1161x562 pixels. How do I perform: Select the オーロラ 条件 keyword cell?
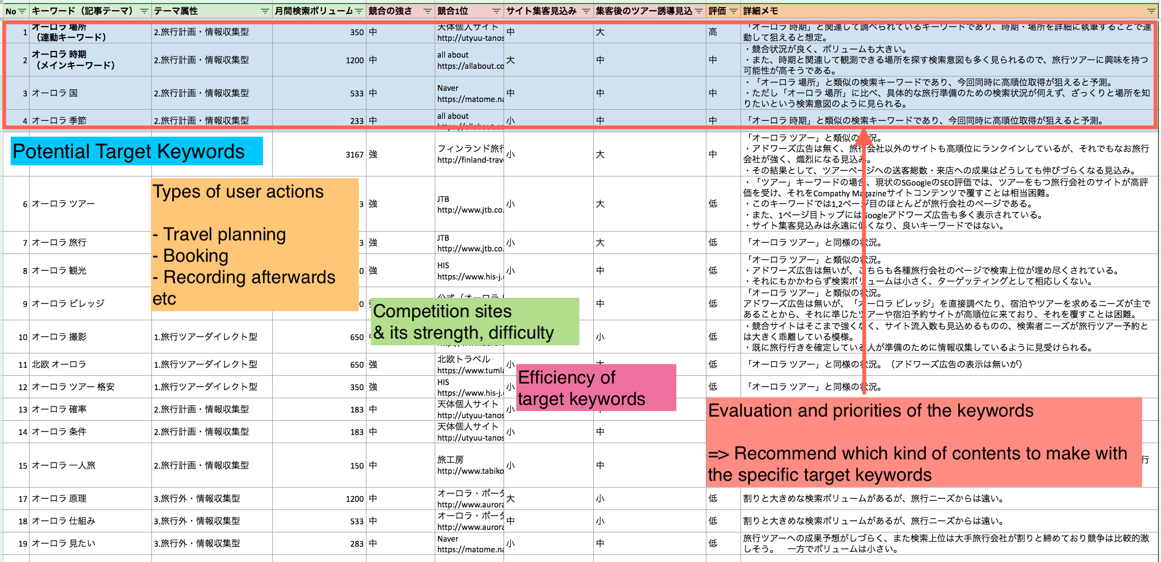point(90,432)
